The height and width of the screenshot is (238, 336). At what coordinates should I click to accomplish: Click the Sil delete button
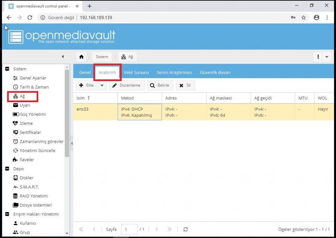(x=185, y=85)
